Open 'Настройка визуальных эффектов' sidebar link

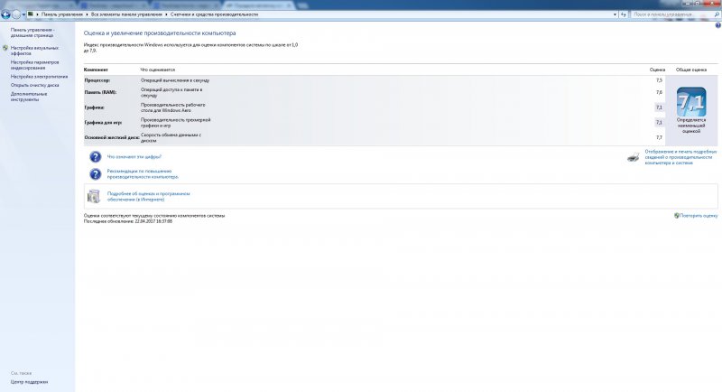35,50
